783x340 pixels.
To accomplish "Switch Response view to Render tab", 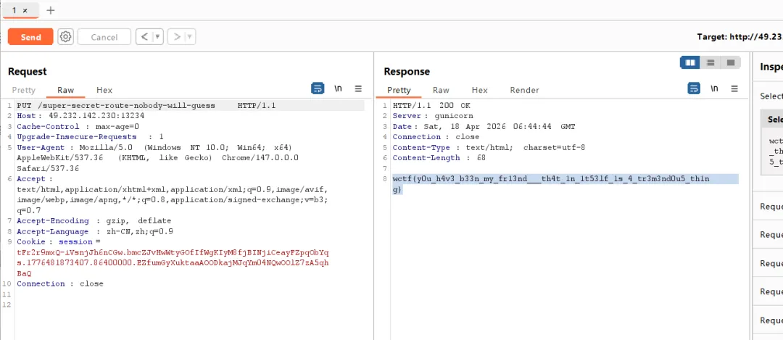I will (x=524, y=90).
